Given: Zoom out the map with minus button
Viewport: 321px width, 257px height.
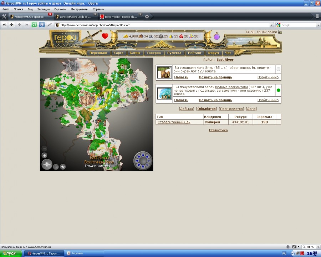Looking at the screenshot, I should click(45, 148).
